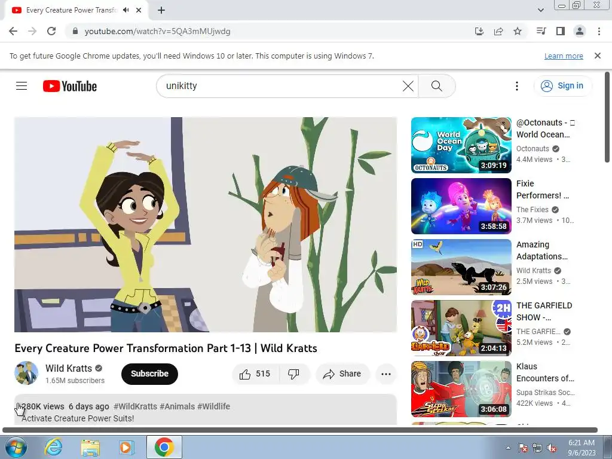Screen dimensions: 612x459
Task: Open the muted volume tray icon
Action: pos(552,448)
